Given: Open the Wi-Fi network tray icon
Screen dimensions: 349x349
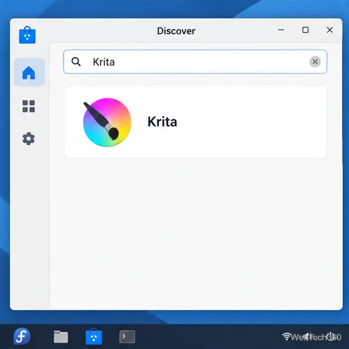Looking at the screenshot, I should [x=287, y=337].
